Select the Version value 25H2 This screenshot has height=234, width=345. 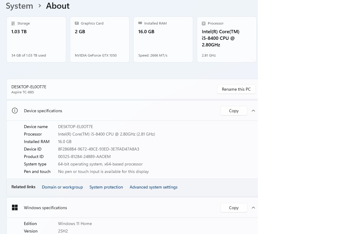(63, 231)
